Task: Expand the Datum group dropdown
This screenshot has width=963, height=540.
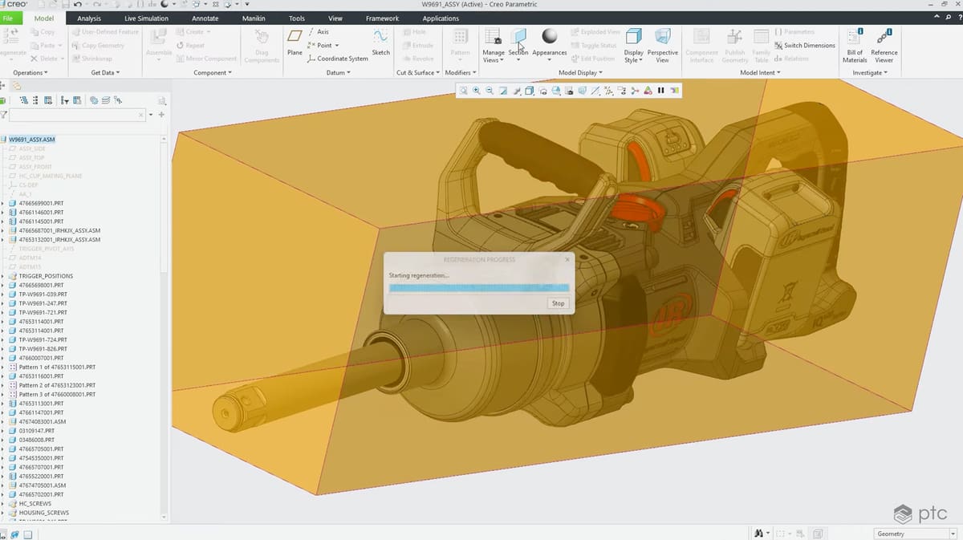Action: click(x=337, y=73)
